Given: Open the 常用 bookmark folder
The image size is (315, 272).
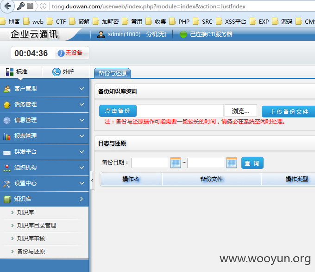Looking at the screenshot, I should [132, 21].
